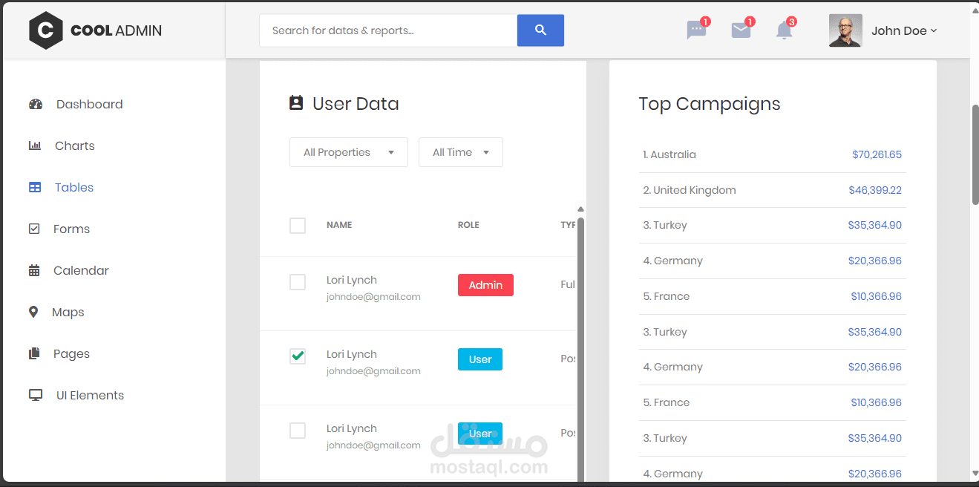Click the Dashboard gauge icon in sidebar
Screen dimensions: 979x487
point(36,104)
